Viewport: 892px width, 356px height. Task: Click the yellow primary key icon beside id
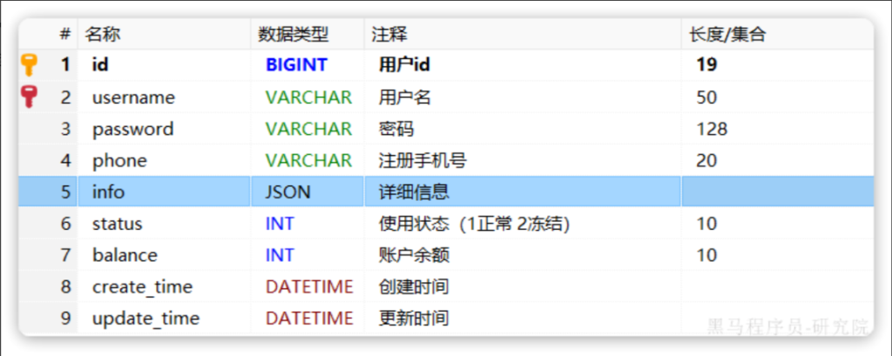pos(30,64)
